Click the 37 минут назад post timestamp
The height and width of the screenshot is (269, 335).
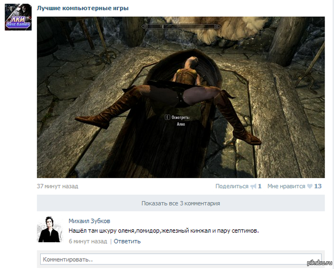[x=58, y=186]
